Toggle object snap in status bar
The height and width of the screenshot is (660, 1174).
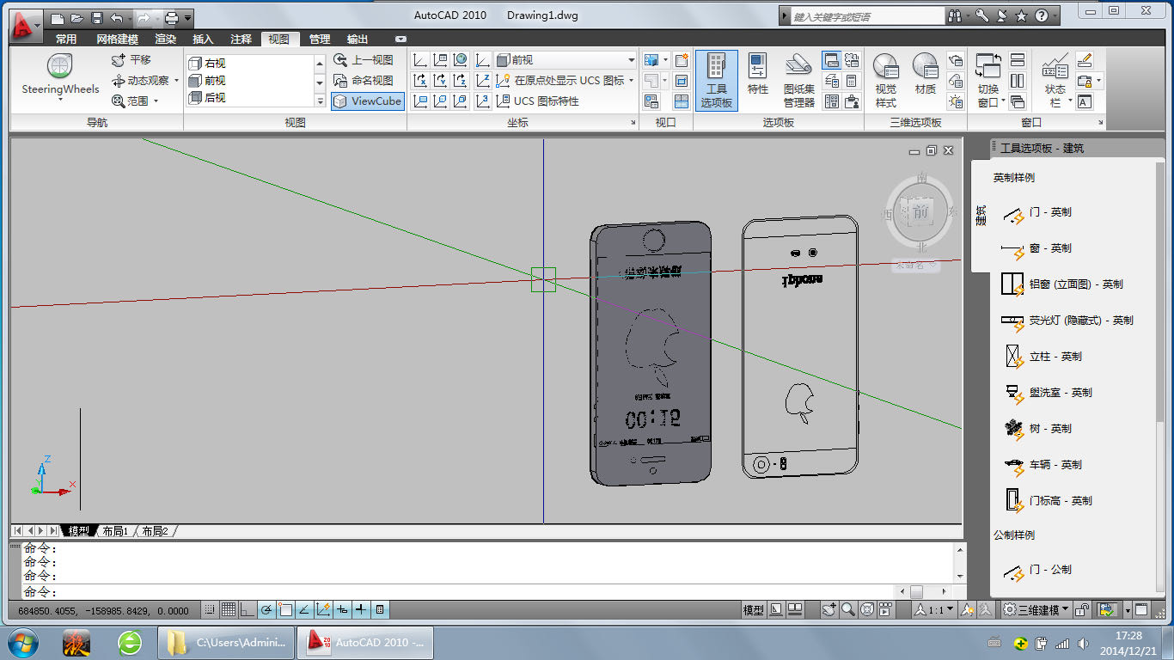[285, 610]
